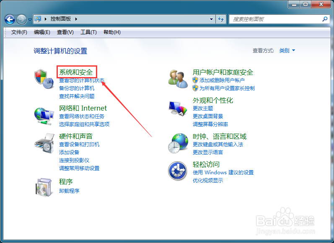This screenshot has height=243, width=334.
Task: Open the 工具(T) menu
Action: pyautogui.click(x=88, y=32)
